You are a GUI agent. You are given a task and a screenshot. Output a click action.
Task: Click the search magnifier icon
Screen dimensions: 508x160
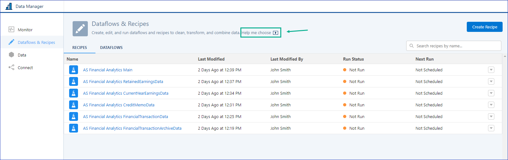(x=412, y=46)
